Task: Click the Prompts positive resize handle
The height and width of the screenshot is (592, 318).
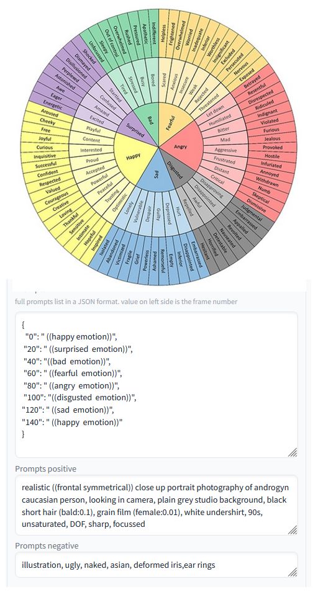Action: (293, 530)
